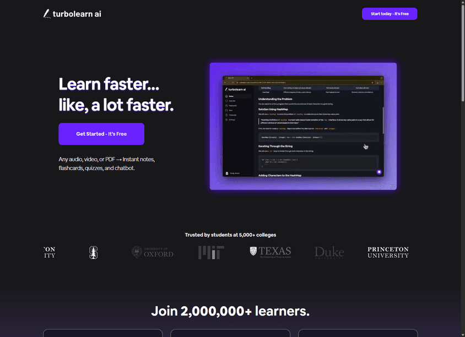Click the Duke University logo

tap(329, 253)
